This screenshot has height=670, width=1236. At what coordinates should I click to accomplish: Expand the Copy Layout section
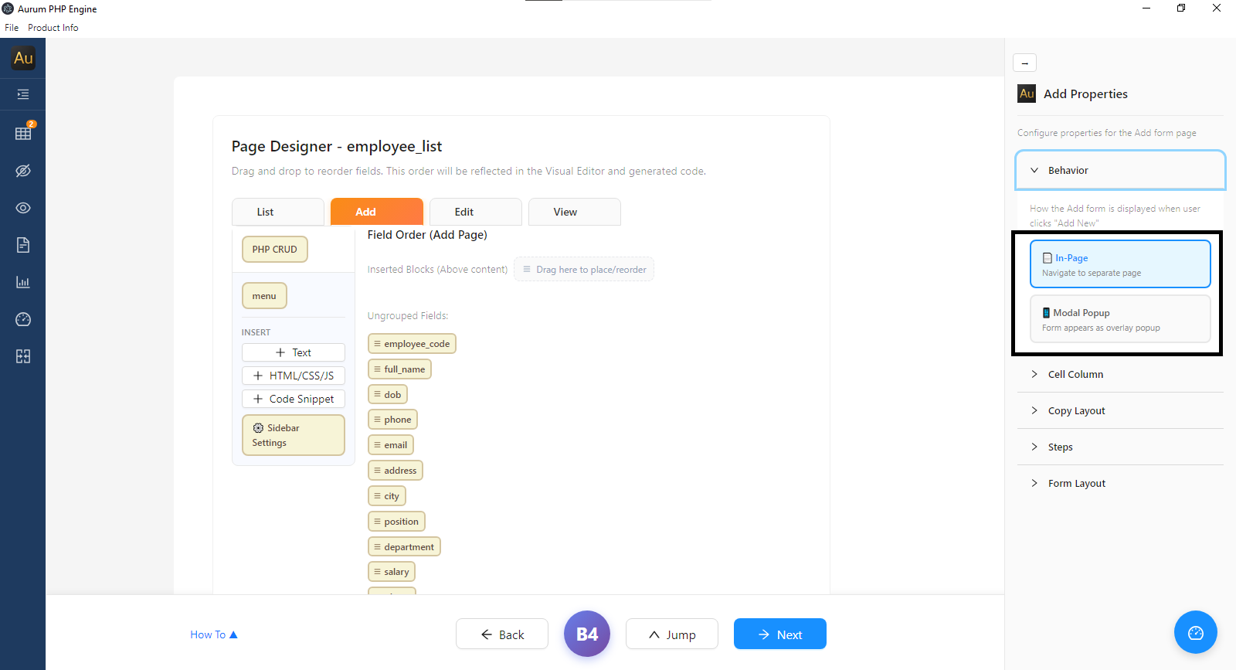click(1120, 410)
